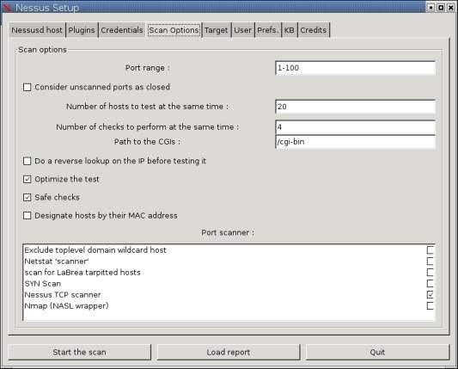Check scan for LaBrea tarpitted hosts box
This screenshot has height=369, width=458.
tap(430, 272)
